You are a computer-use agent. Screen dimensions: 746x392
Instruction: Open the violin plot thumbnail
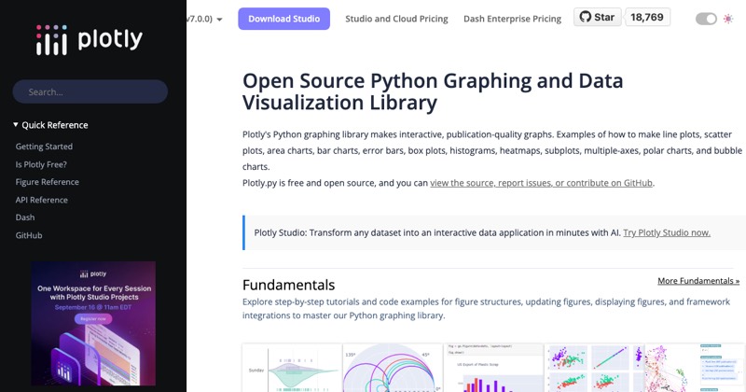point(292,368)
